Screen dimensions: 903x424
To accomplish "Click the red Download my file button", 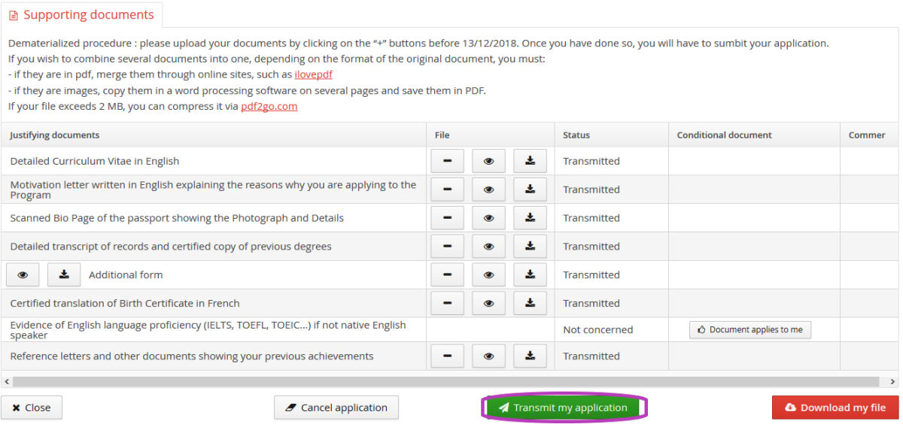I will point(835,408).
